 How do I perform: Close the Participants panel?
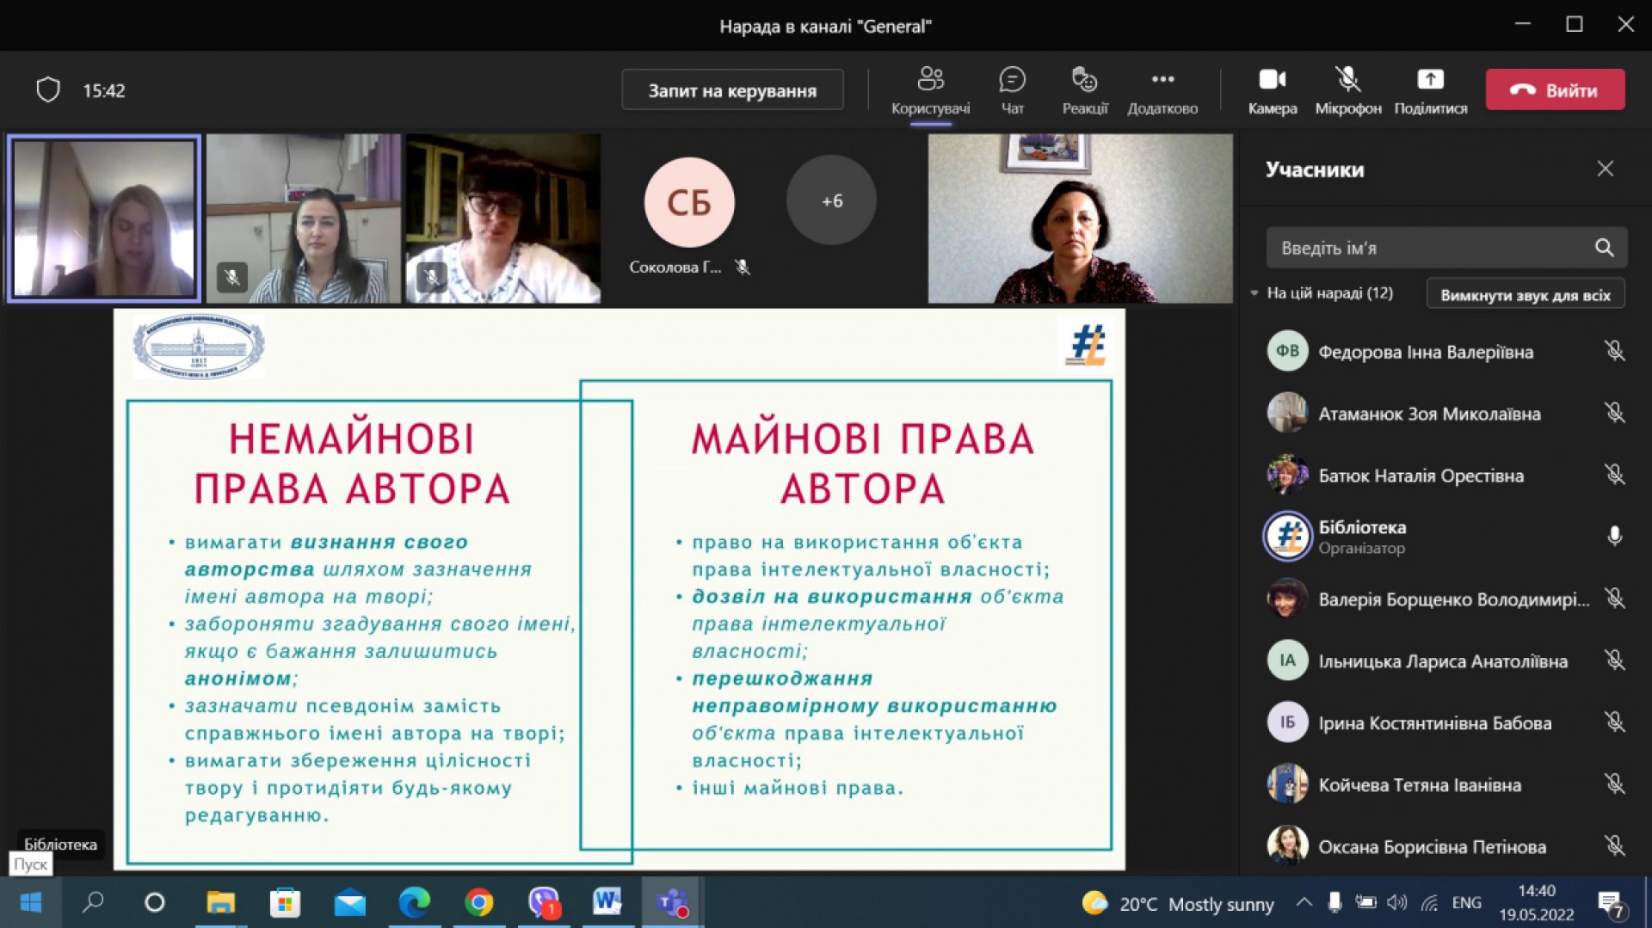pos(1605,169)
